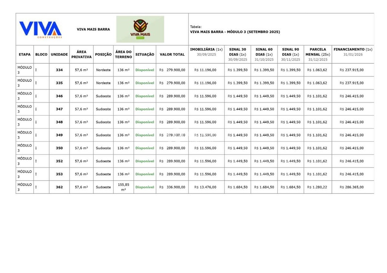Screen dimensions: 387x273
Task: Select unit number 346
Action: [x=59, y=96]
